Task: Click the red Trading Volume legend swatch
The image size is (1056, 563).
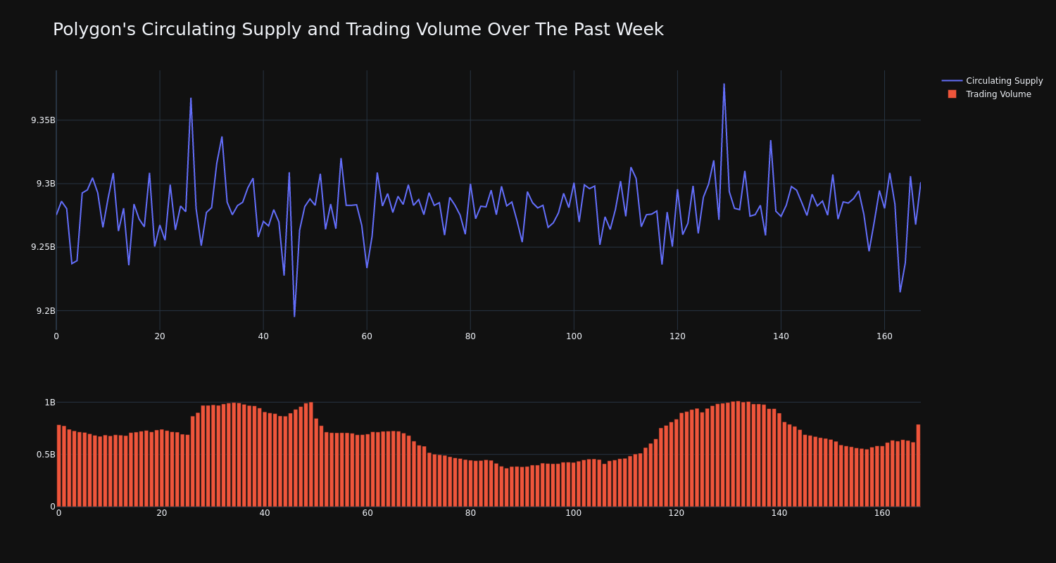Action: click(952, 94)
